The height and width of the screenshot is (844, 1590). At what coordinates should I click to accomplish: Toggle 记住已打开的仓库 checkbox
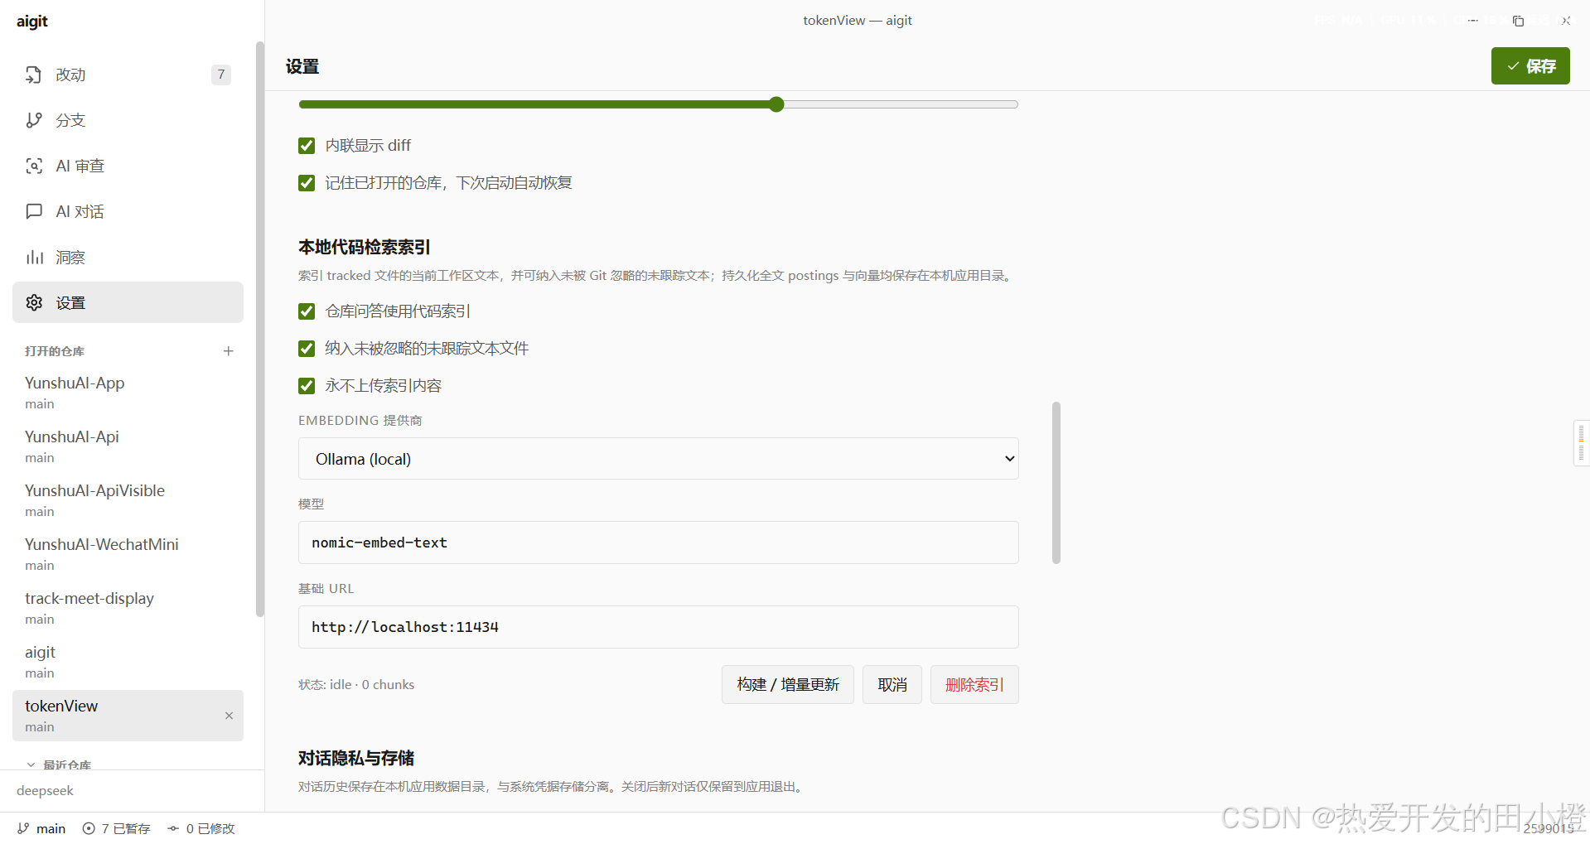point(307,183)
